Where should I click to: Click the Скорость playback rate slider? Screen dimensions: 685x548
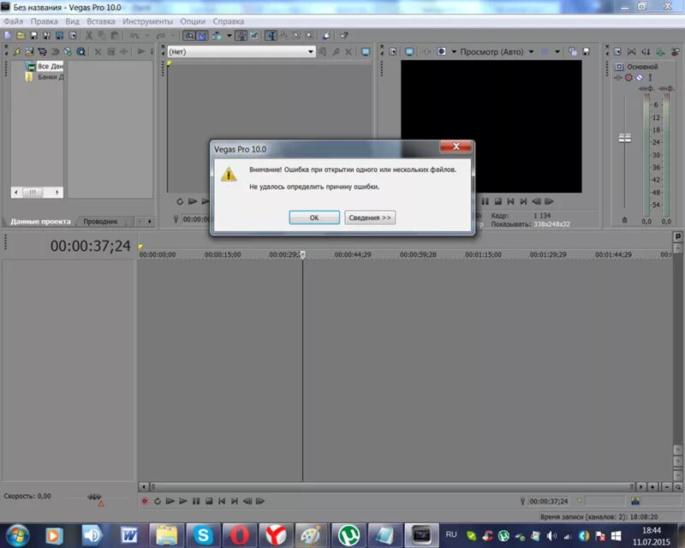94,497
